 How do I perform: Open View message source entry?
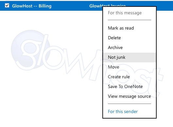[x=130, y=96]
